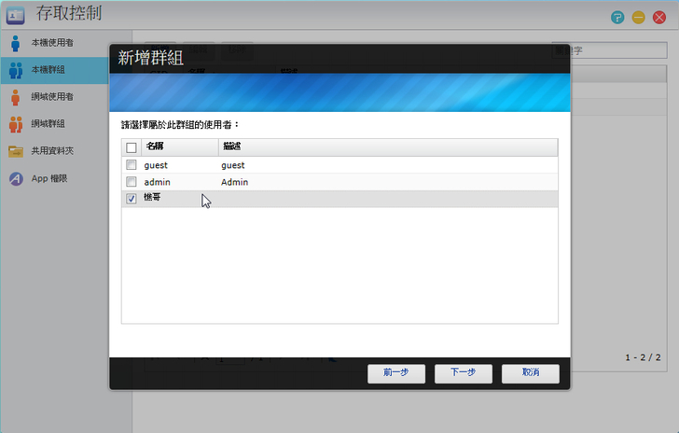Sort by the 名稱 (Name) column header
Screen dimensions: 679x433
coord(180,147)
